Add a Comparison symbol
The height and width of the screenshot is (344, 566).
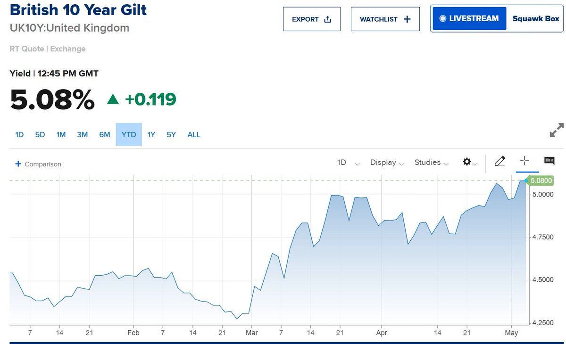(38, 164)
